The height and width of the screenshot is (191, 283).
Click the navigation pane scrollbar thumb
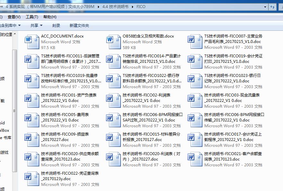click(x=15, y=111)
